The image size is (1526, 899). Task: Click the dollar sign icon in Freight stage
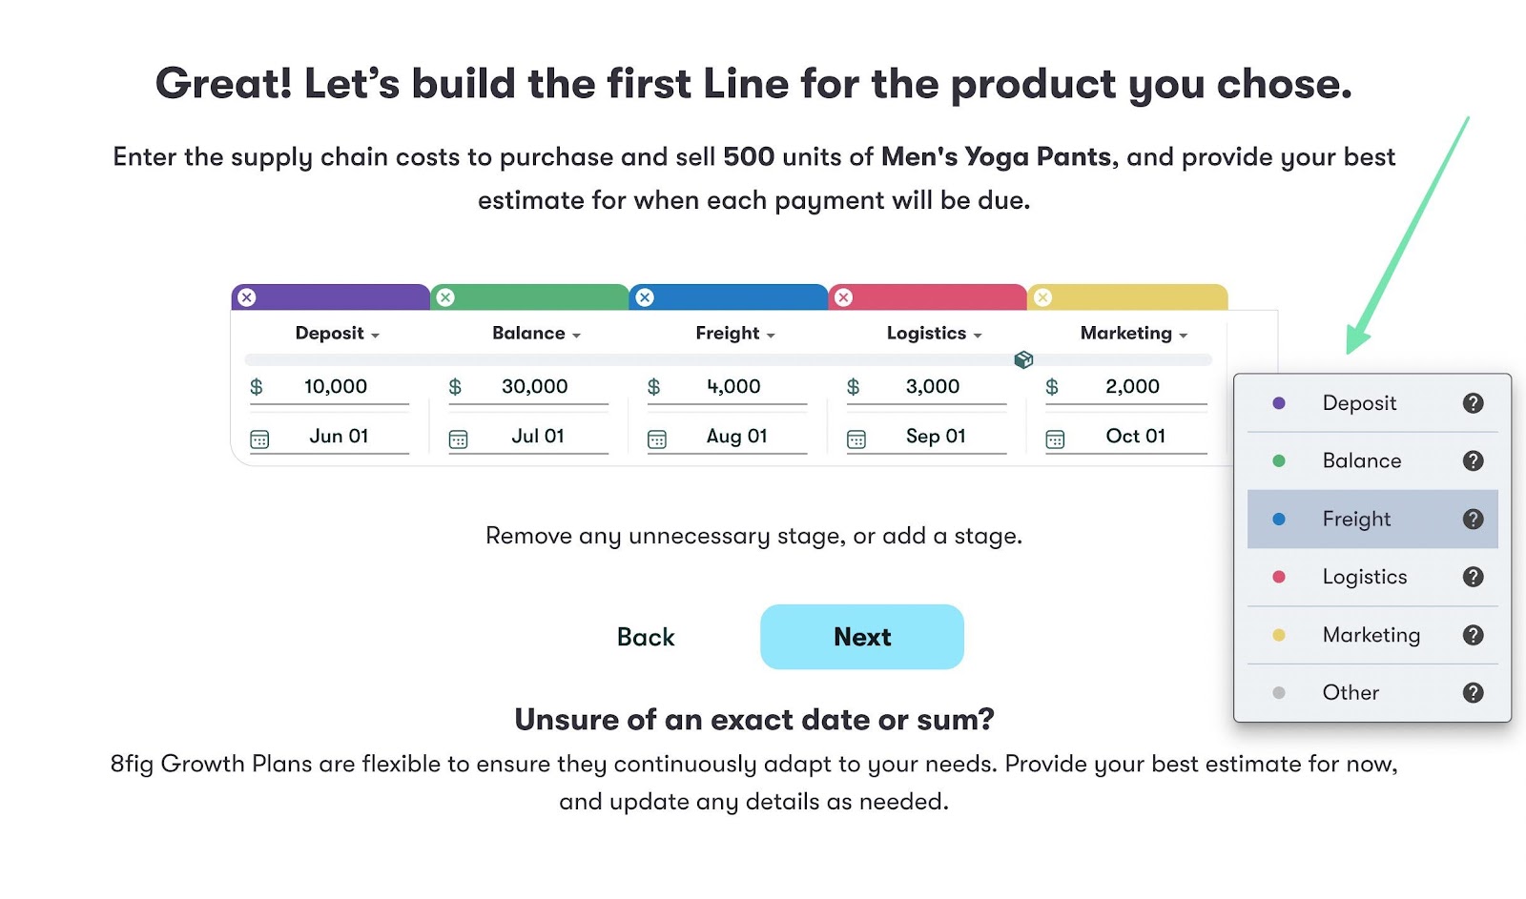click(x=653, y=386)
